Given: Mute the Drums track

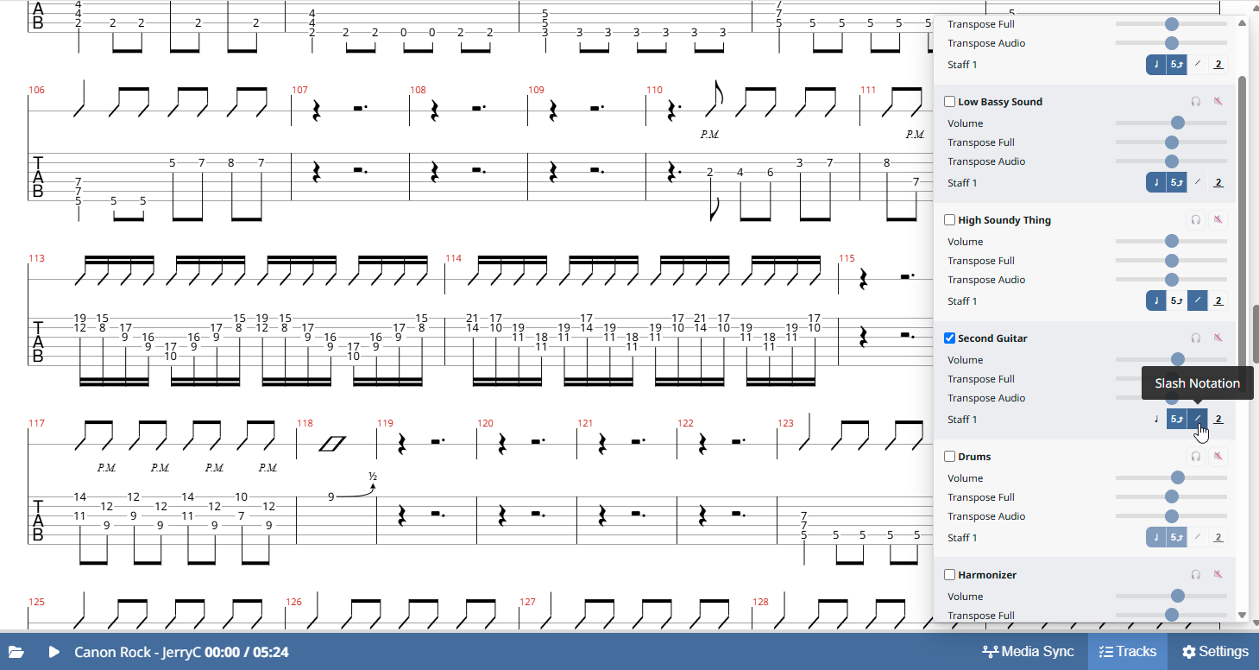Looking at the screenshot, I should point(1218,457).
